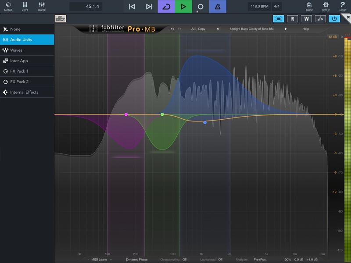351x263 pixels.
Task: Copy settings with the Copy button
Action: coord(201,29)
